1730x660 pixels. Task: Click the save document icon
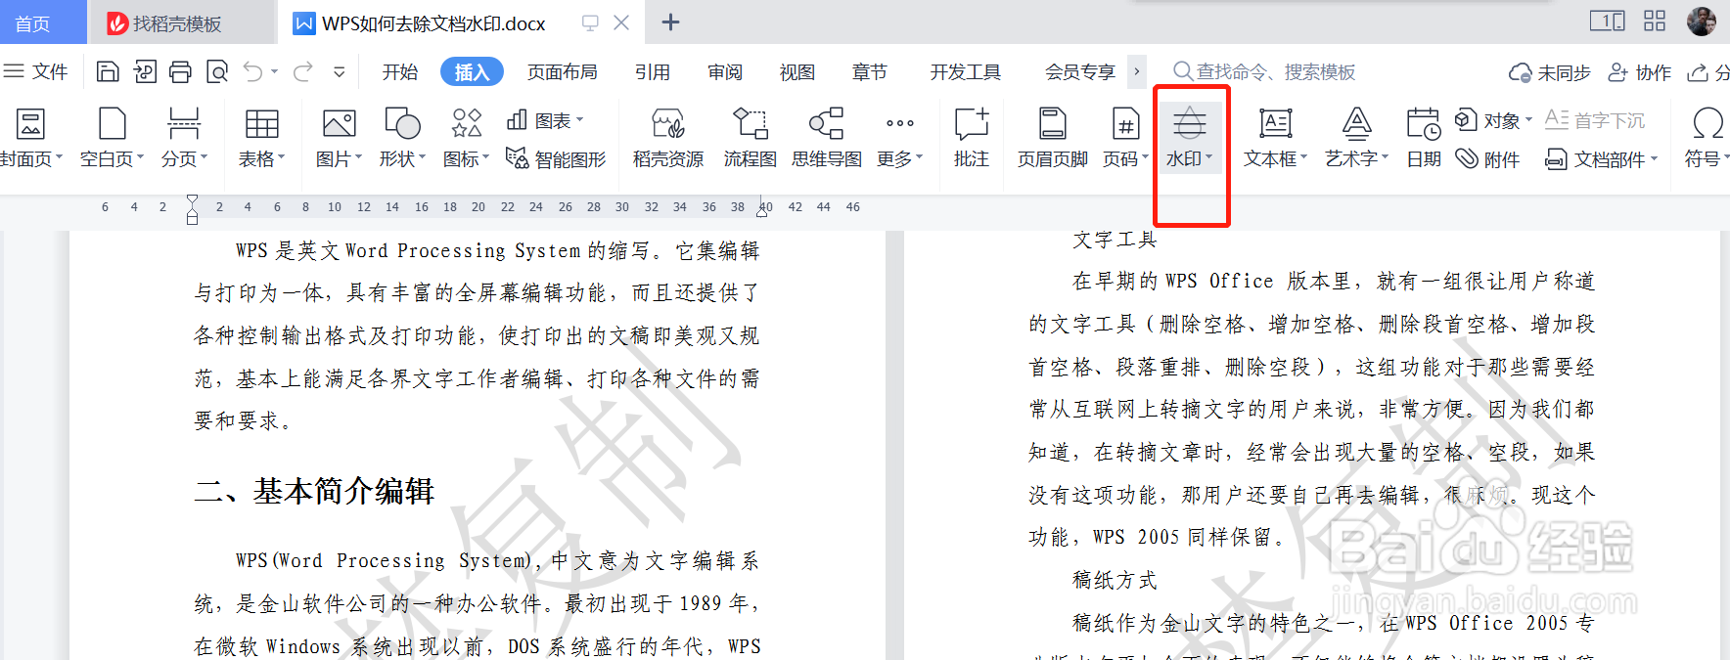click(x=108, y=71)
